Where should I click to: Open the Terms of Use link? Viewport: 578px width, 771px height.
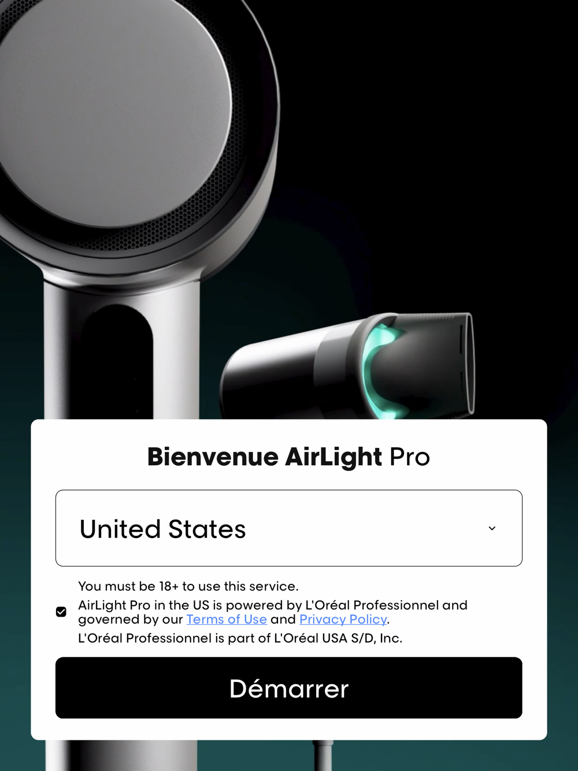pyautogui.click(x=227, y=619)
